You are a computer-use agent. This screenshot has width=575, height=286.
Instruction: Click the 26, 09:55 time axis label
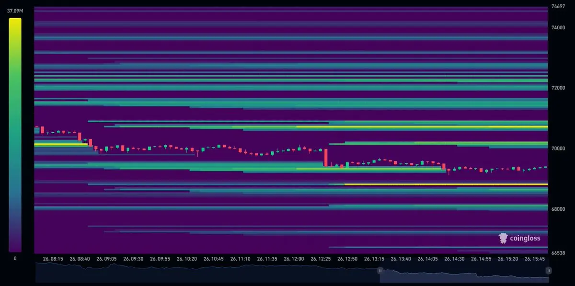click(x=160, y=259)
